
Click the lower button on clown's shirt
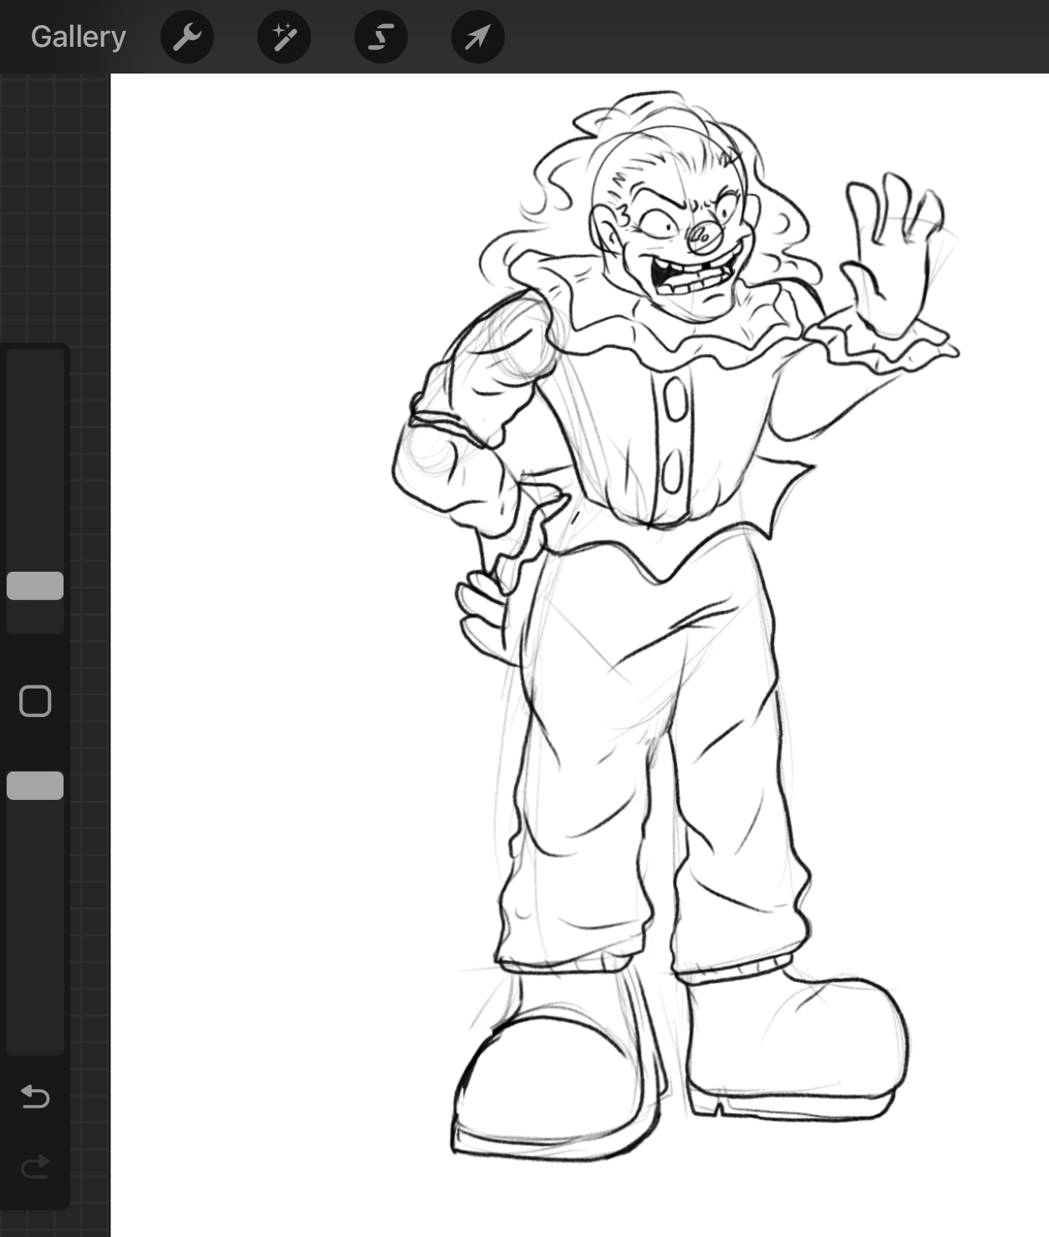[672, 473]
